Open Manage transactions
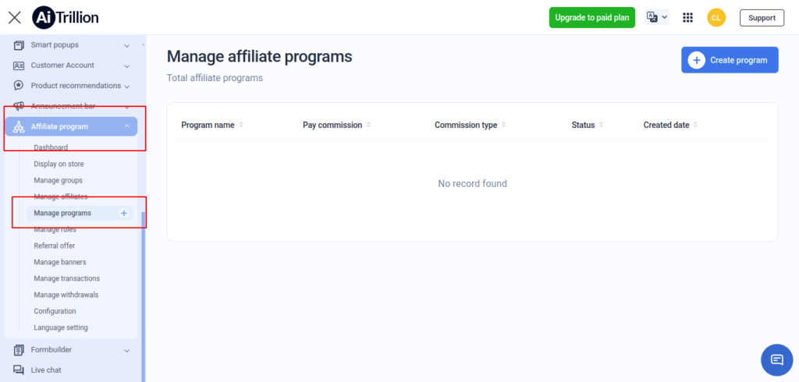Image resolution: width=799 pixels, height=382 pixels. pos(67,278)
